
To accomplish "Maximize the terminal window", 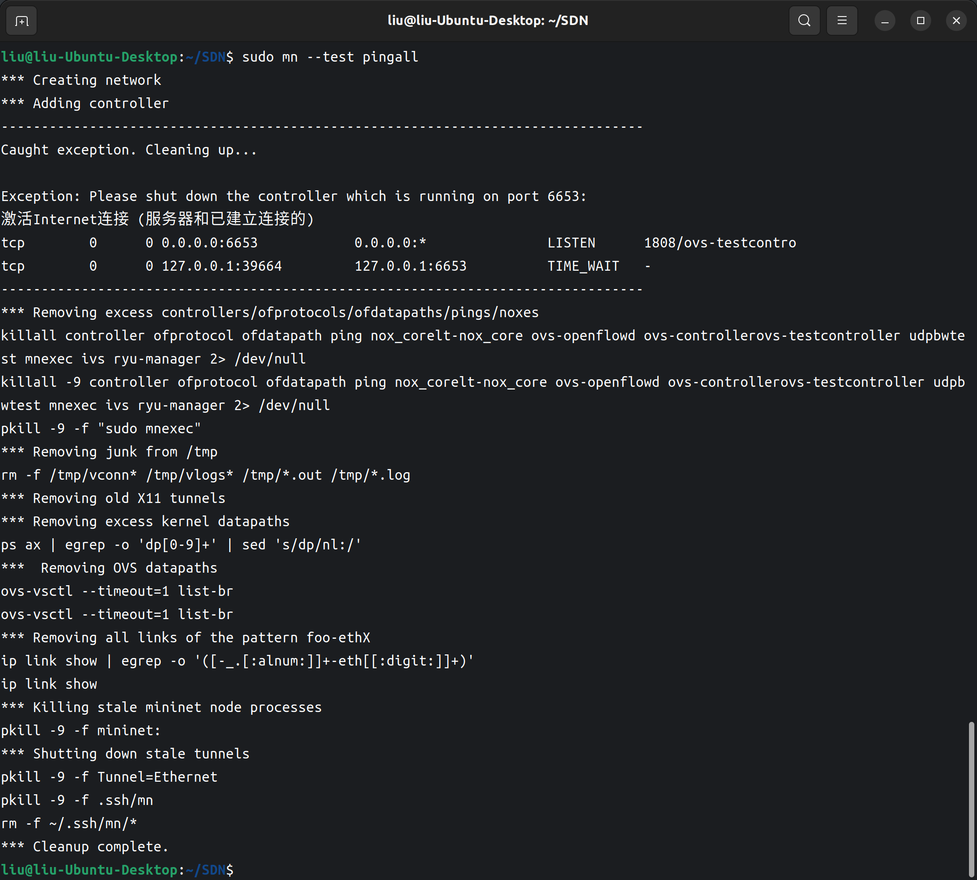I will pyautogui.click(x=921, y=21).
